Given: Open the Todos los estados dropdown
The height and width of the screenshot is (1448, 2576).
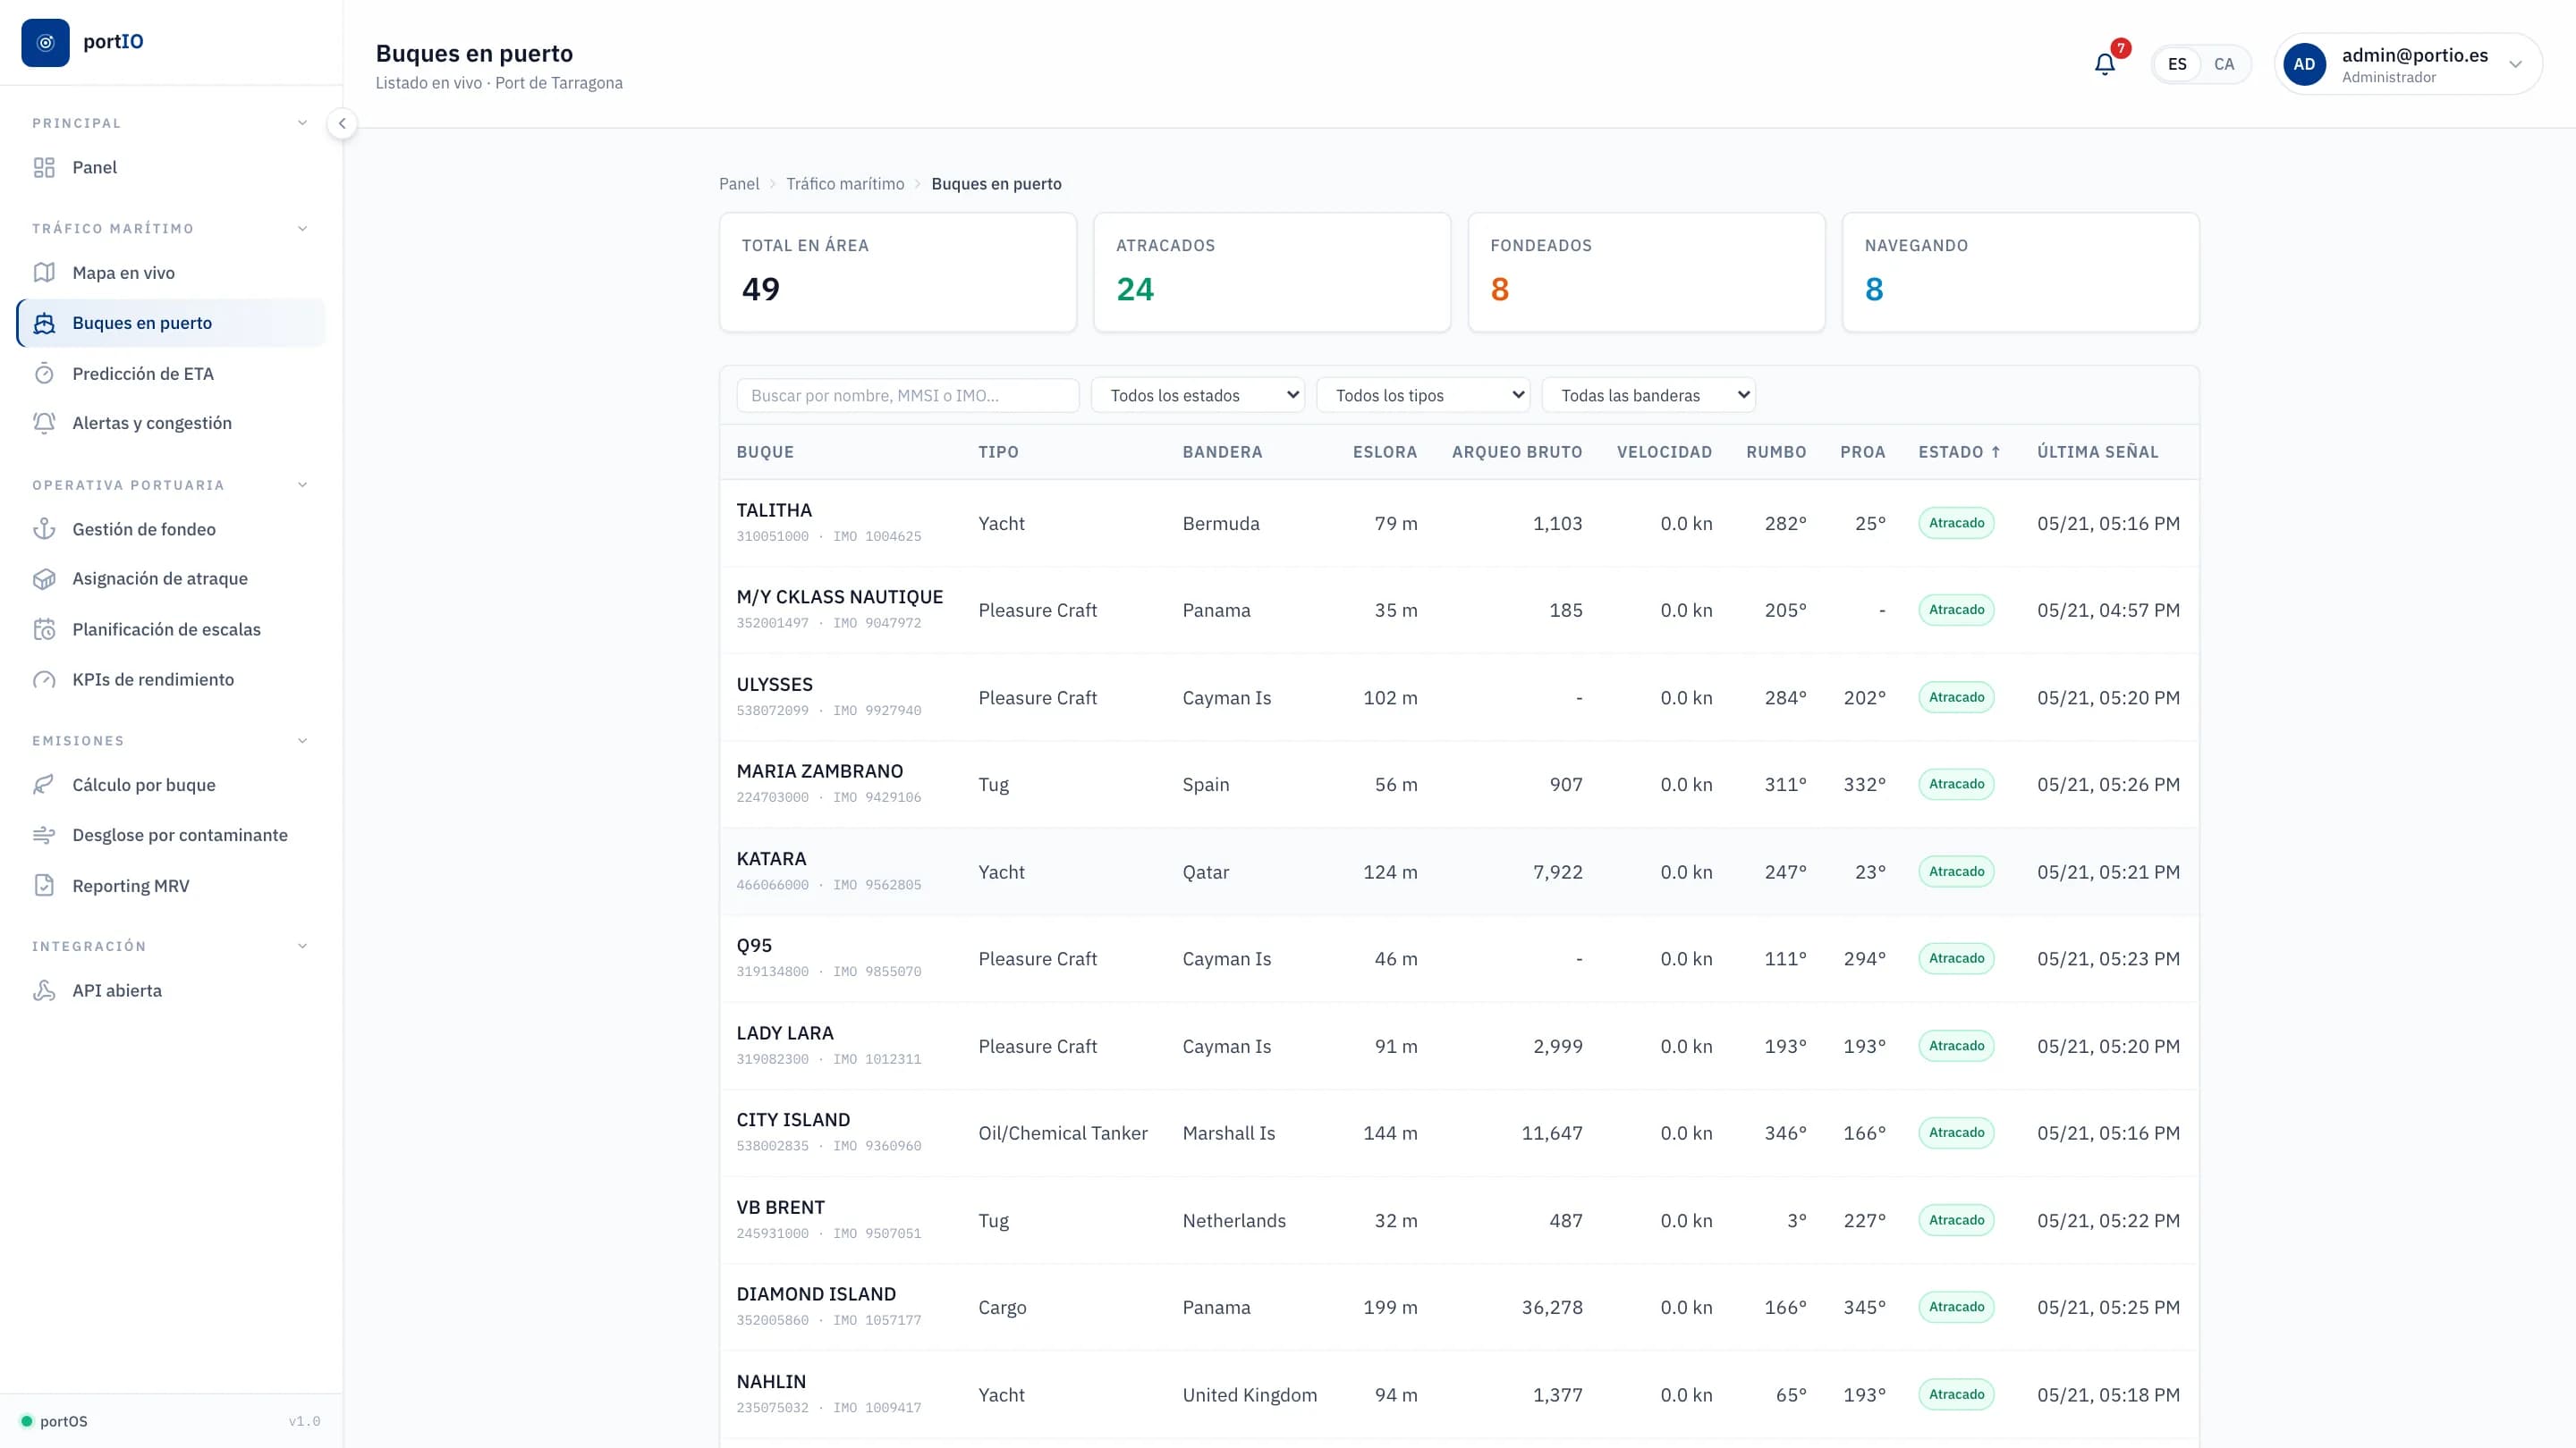Looking at the screenshot, I should tap(1198, 396).
